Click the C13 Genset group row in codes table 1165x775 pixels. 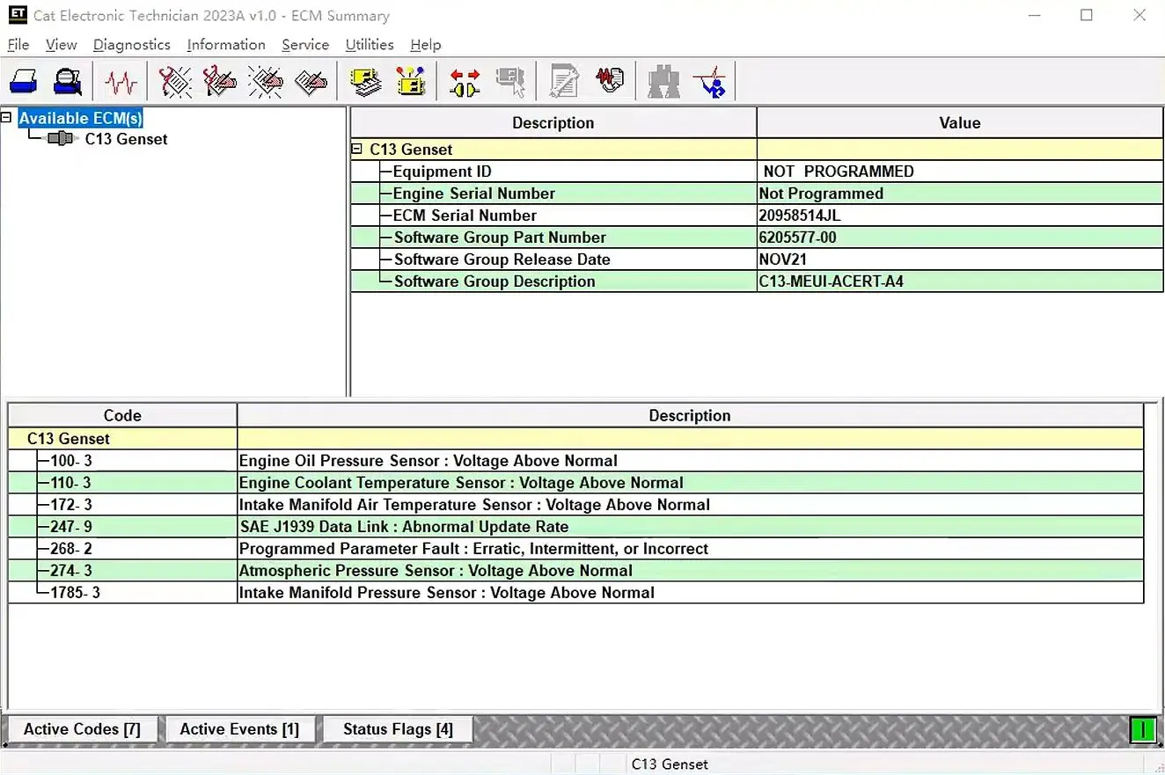click(576, 439)
